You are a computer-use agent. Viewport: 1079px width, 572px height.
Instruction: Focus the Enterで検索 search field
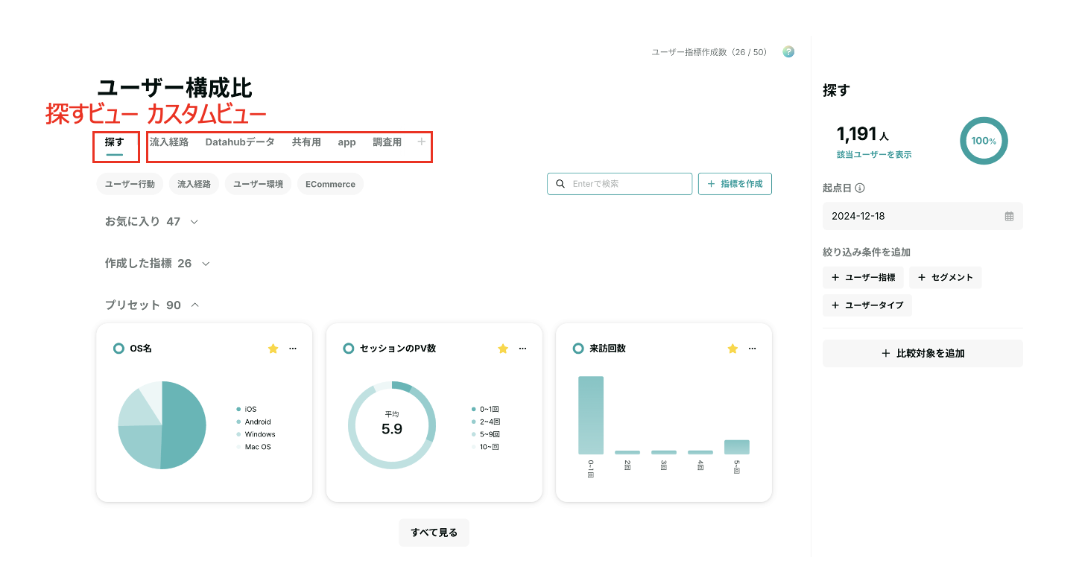click(x=619, y=184)
